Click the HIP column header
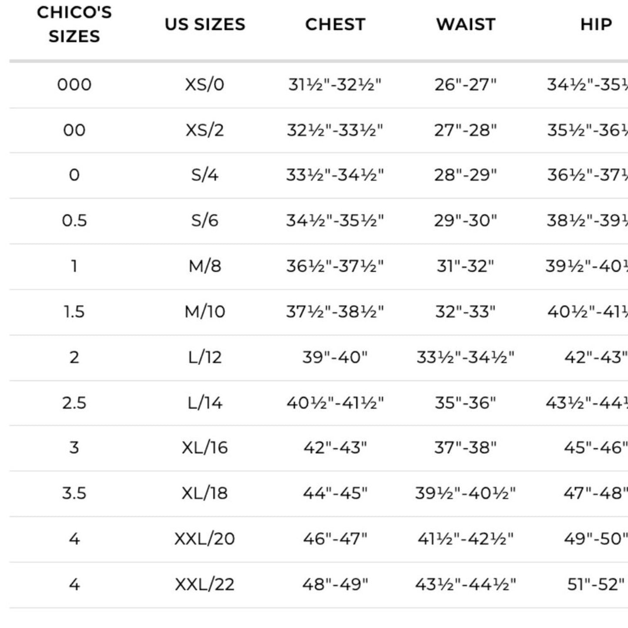 coord(596,24)
